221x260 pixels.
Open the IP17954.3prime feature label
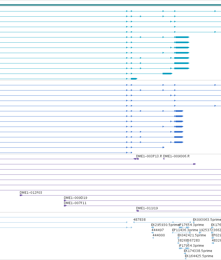pos(191,246)
